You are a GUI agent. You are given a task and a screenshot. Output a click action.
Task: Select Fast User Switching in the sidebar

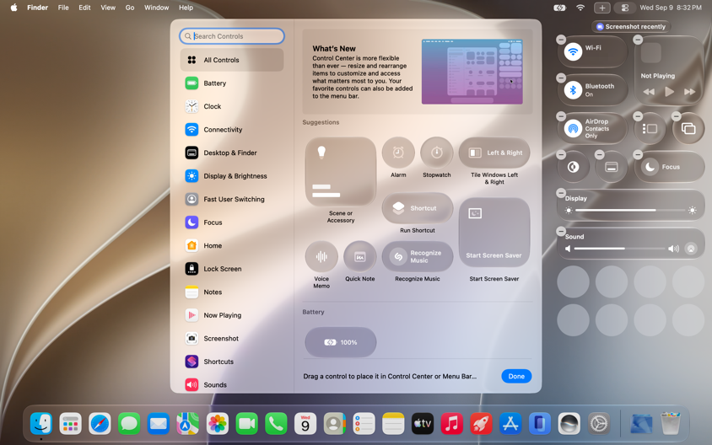pos(232,199)
